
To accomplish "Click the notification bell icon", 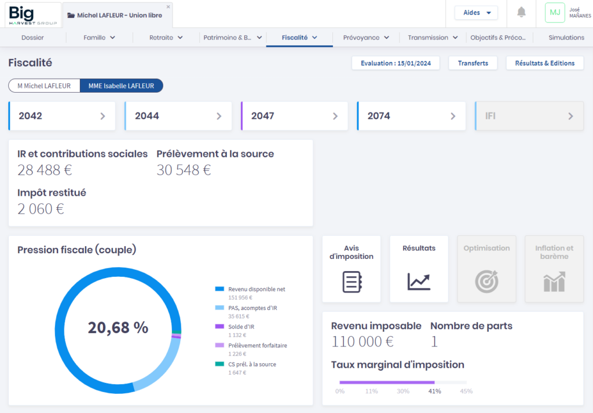I will [521, 12].
